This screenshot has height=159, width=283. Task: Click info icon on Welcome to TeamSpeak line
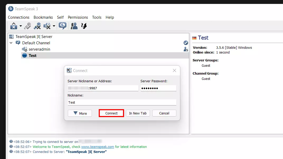(11, 146)
